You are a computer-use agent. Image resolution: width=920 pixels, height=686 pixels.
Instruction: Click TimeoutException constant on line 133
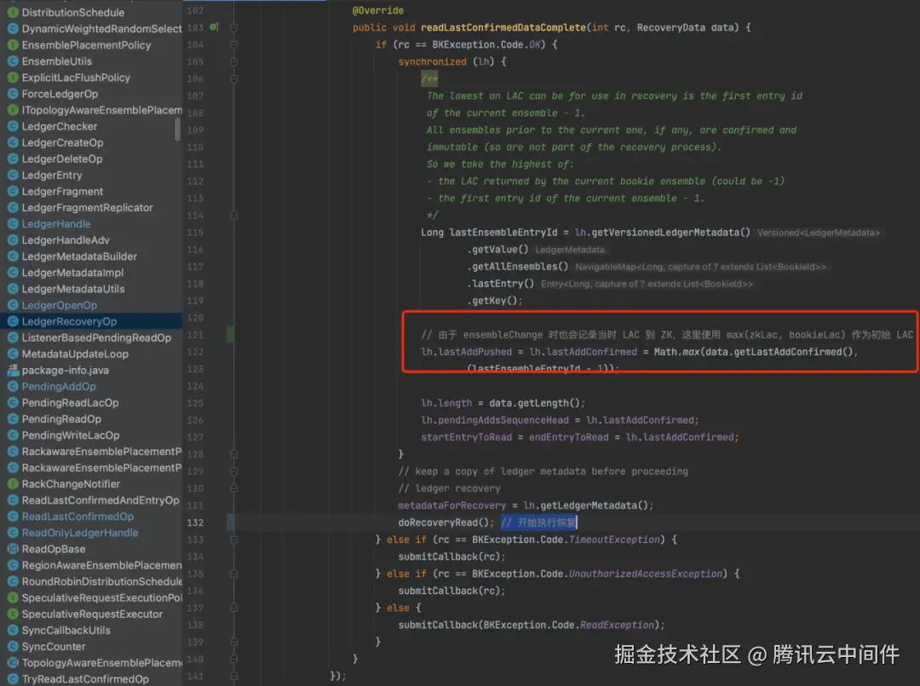[614, 539]
